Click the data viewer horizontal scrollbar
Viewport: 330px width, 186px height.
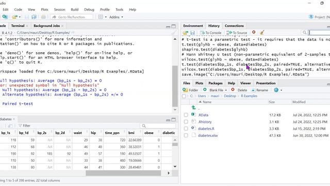123,173
